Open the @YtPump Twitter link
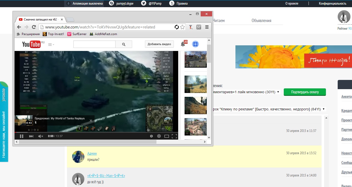This screenshot has width=352, height=187. (155, 4)
